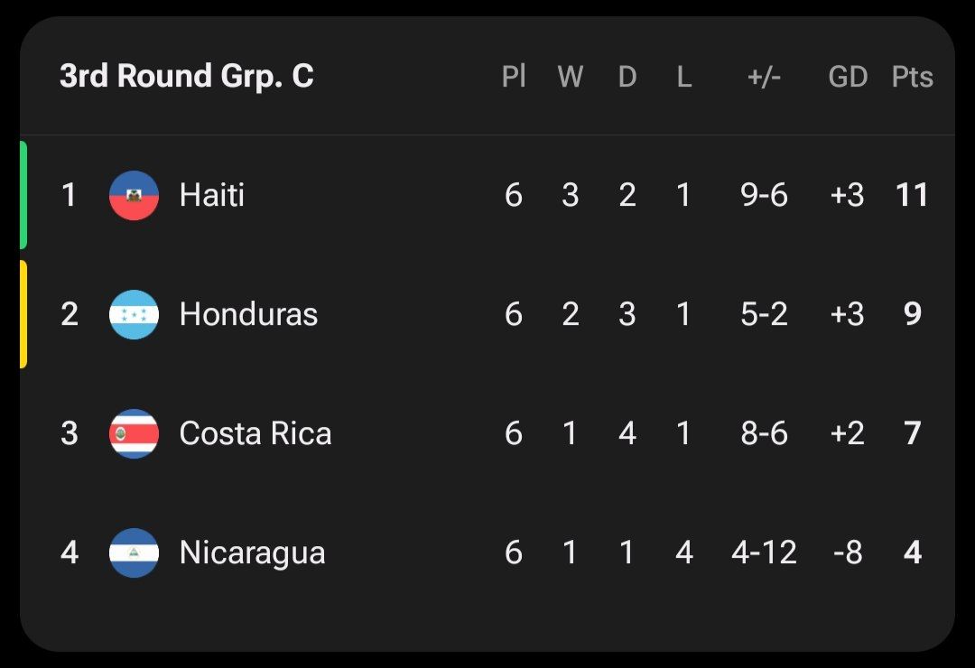
Task: Select the Nicaragua team name
Action: click(x=252, y=552)
